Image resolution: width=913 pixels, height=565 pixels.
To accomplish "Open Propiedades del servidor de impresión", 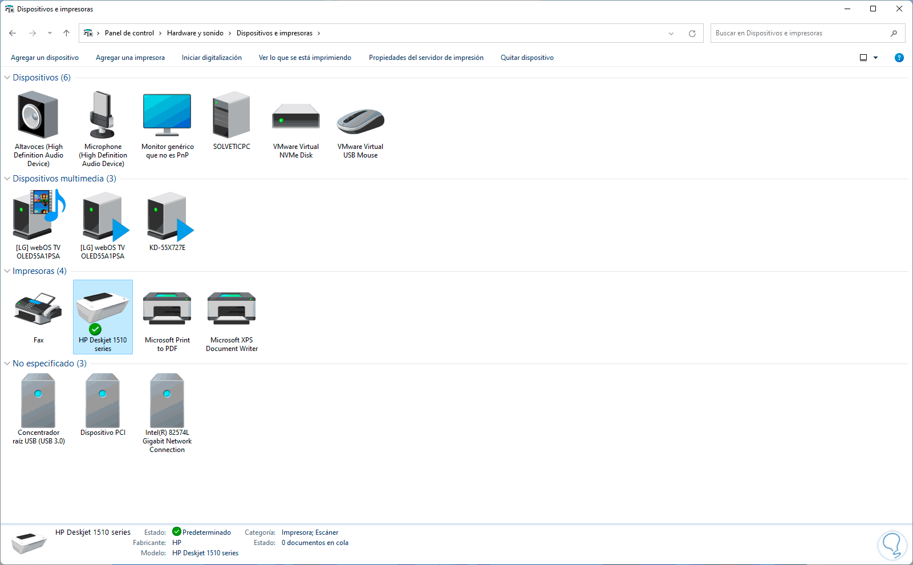I will pos(426,58).
